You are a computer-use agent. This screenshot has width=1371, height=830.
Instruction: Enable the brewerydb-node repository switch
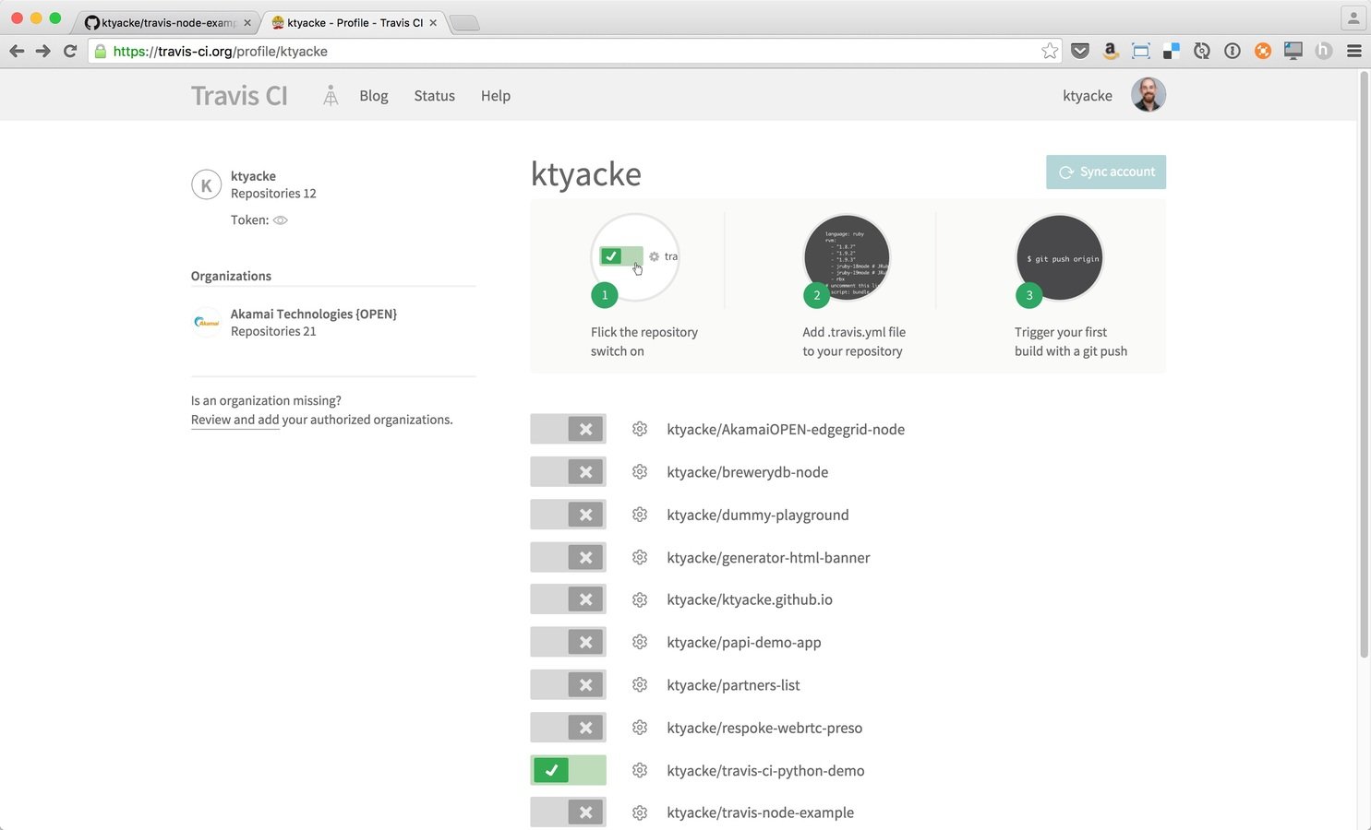[x=568, y=471]
